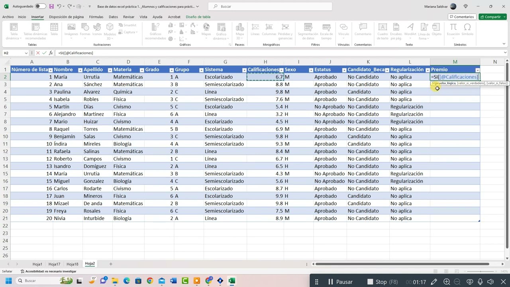Click the Save icon in title bar
Screen dimensions: 510x287
click(x=51, y=6)
